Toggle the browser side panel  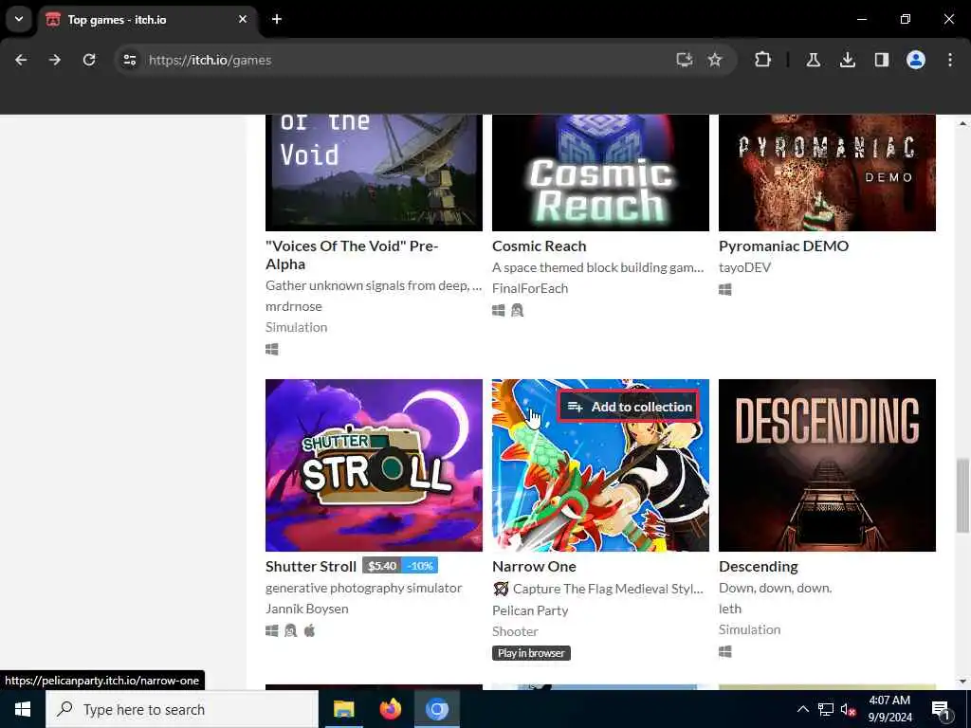(881, 60)
